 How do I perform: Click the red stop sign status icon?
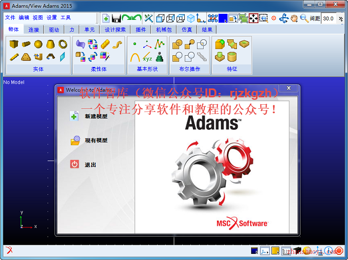pos(339,251)
